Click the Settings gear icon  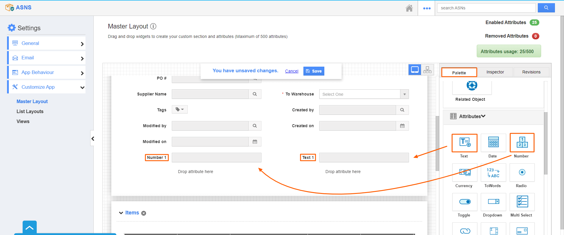pyautogui.click(x=12, y=28)
